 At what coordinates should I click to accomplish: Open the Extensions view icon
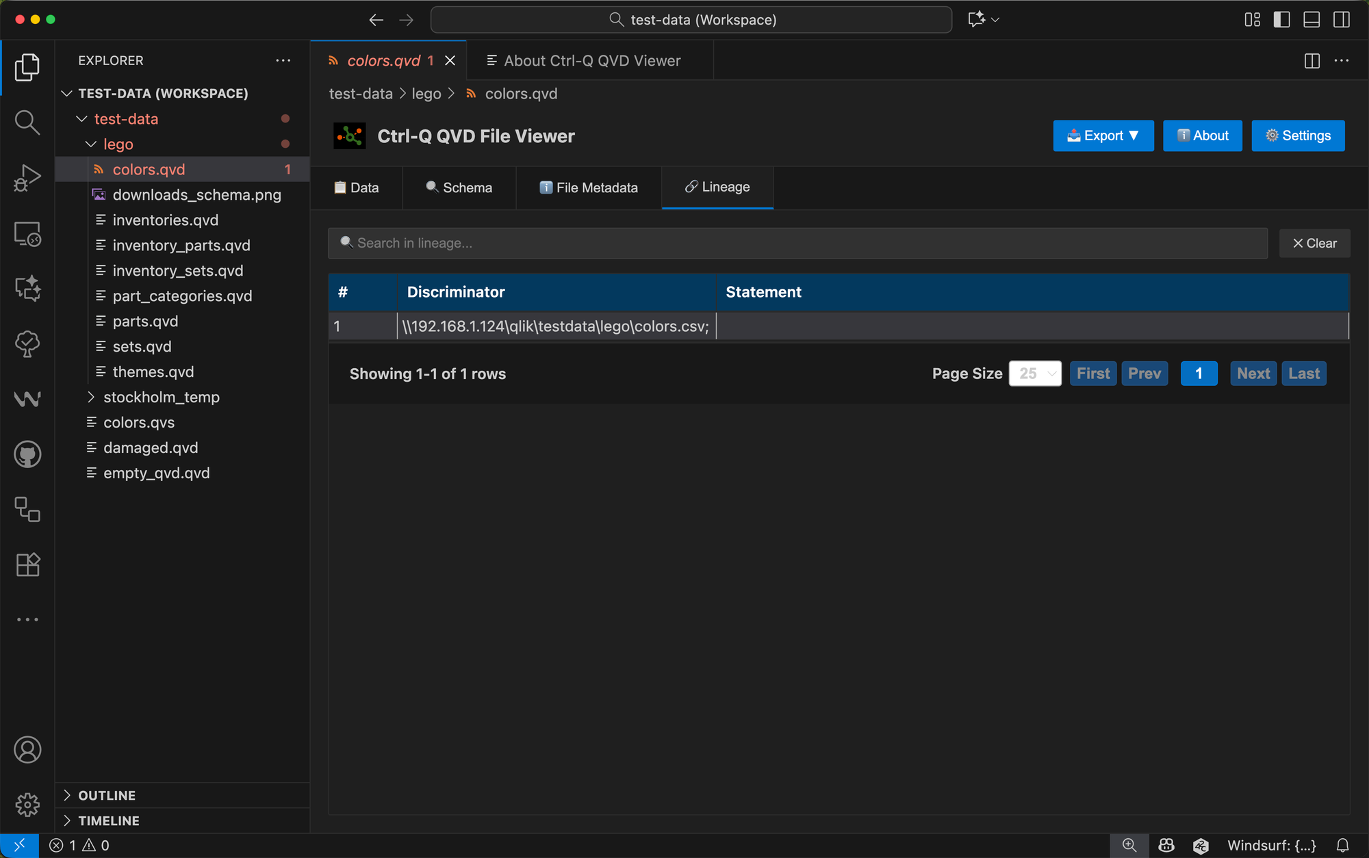(x=27, y=564)
